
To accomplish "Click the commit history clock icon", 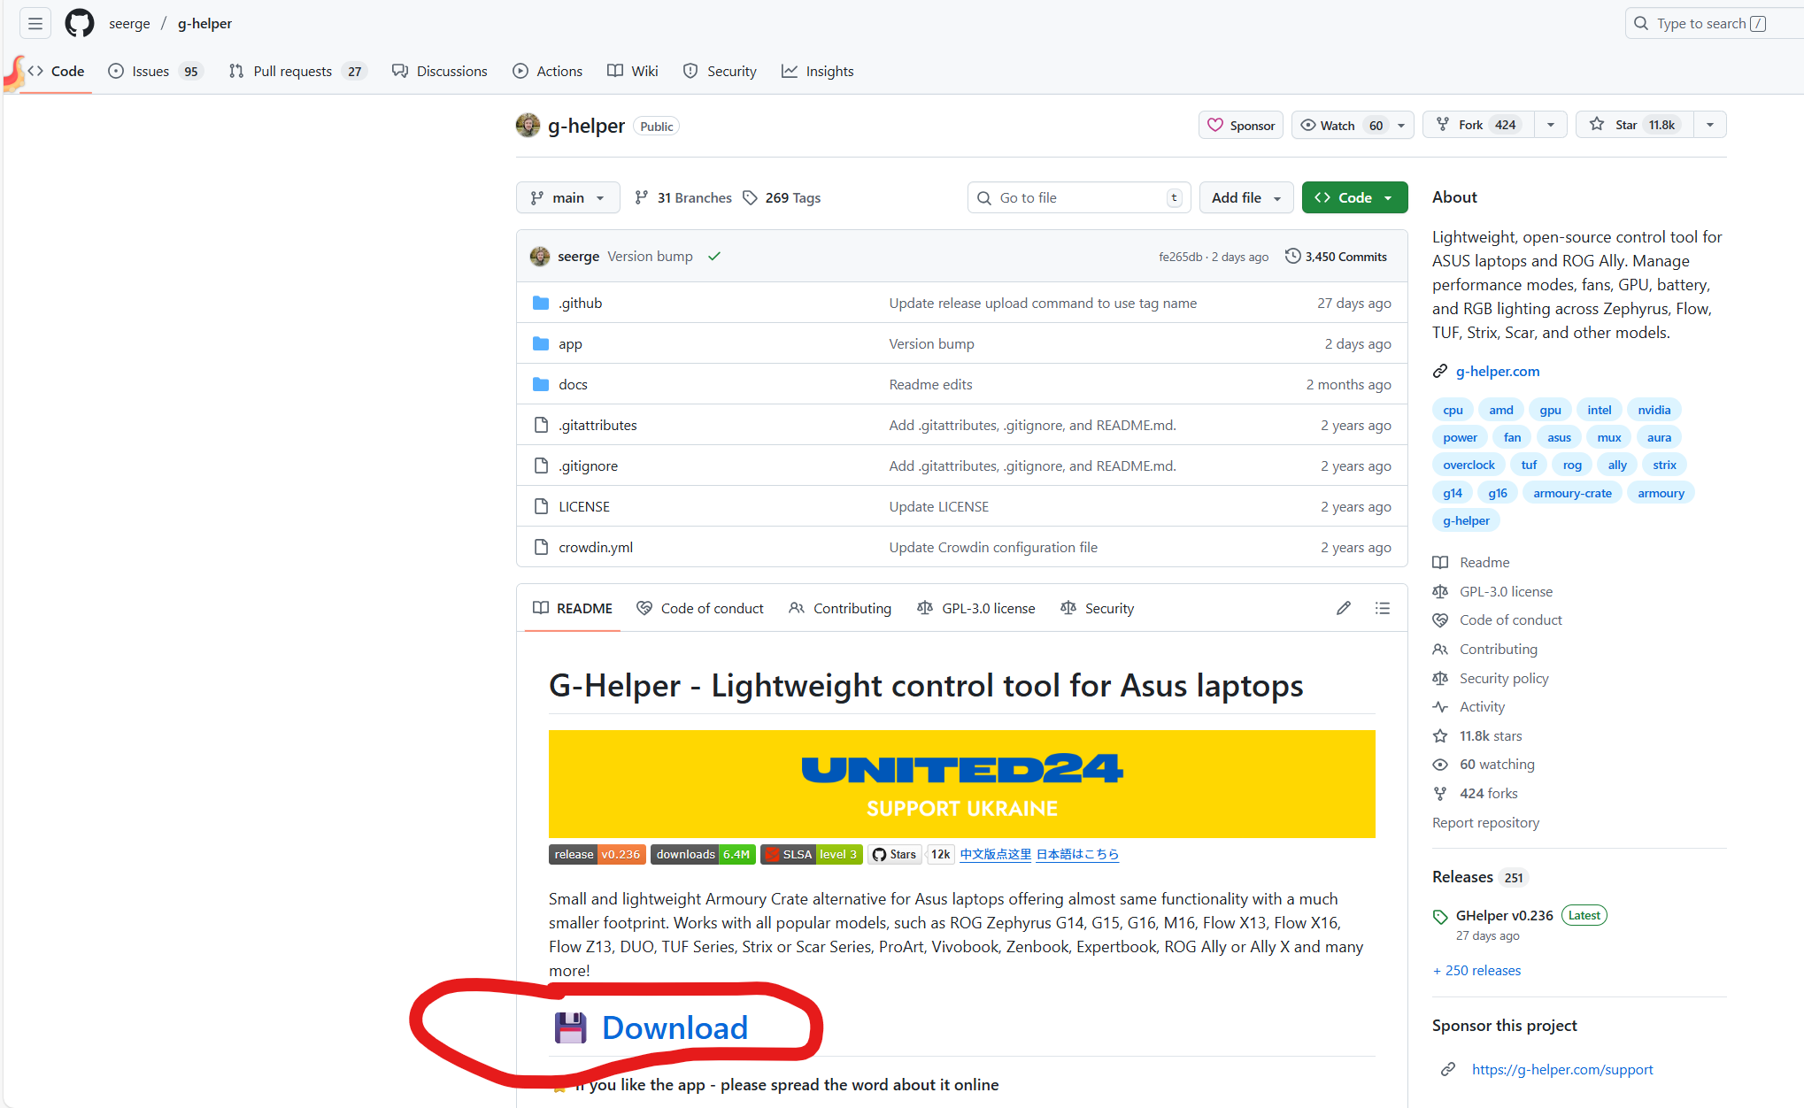I will (1292, 256).
